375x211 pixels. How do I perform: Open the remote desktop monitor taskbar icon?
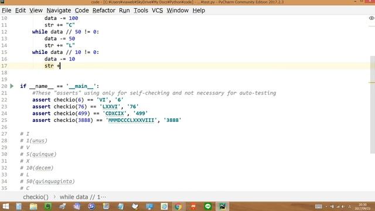click(150, 206)
